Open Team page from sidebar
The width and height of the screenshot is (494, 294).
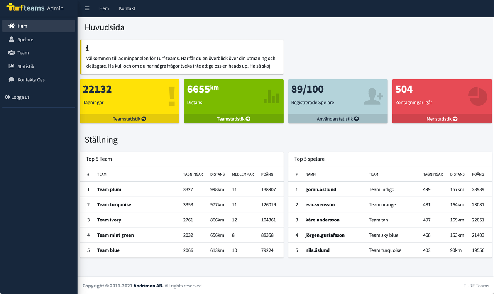tap(39, 52)
